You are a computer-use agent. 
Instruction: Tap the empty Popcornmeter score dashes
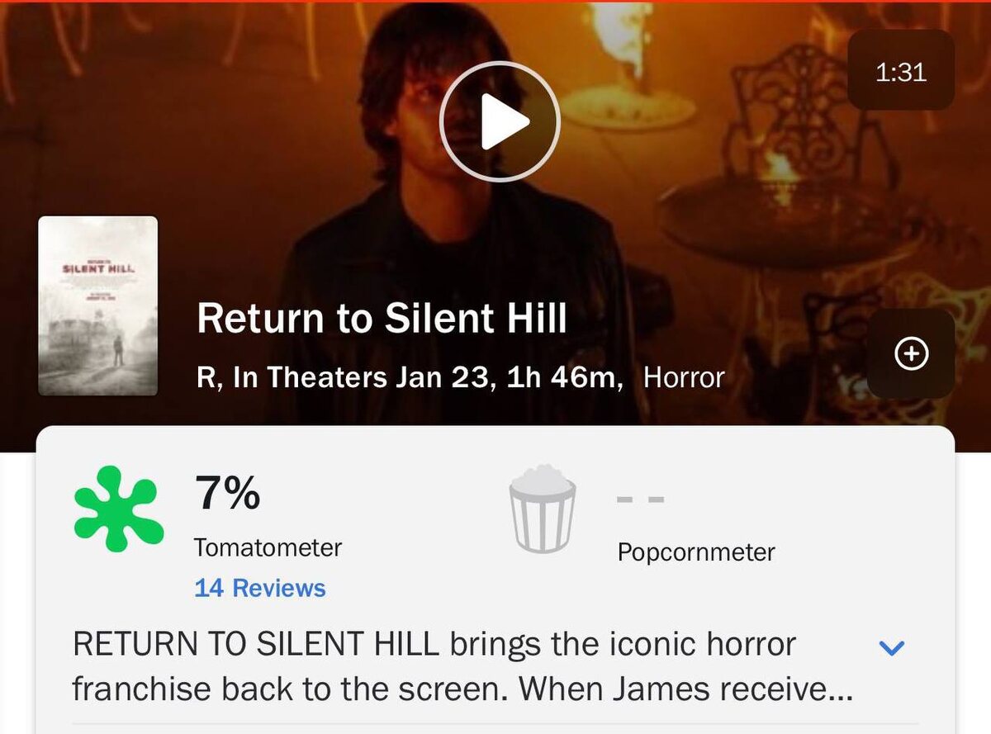point(641,500)
